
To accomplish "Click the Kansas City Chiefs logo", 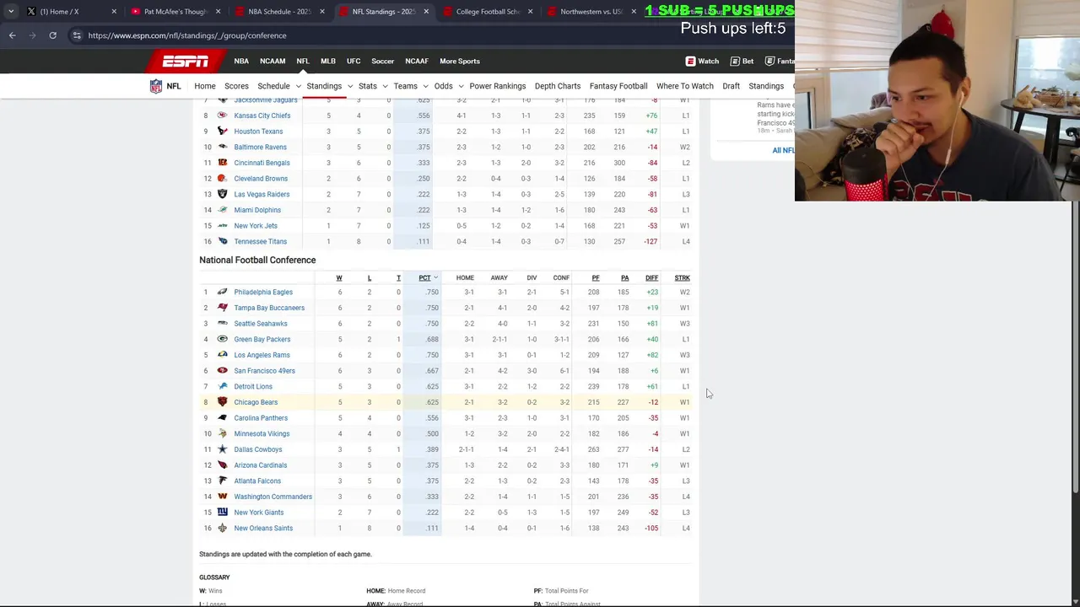I will 223,115.
